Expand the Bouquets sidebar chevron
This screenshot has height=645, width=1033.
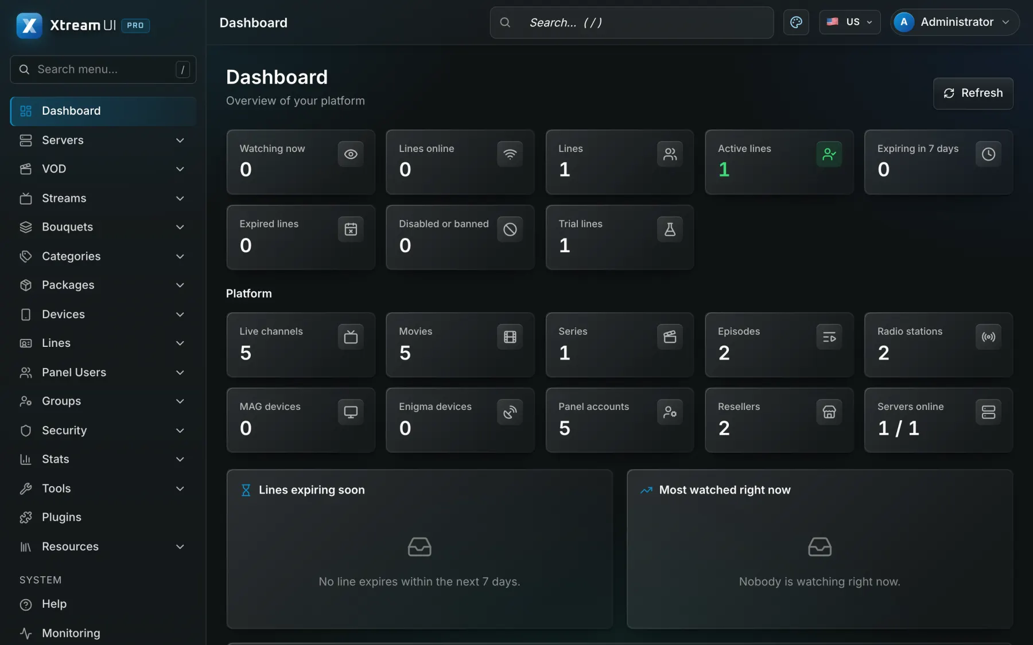click(x=180, y=227)
